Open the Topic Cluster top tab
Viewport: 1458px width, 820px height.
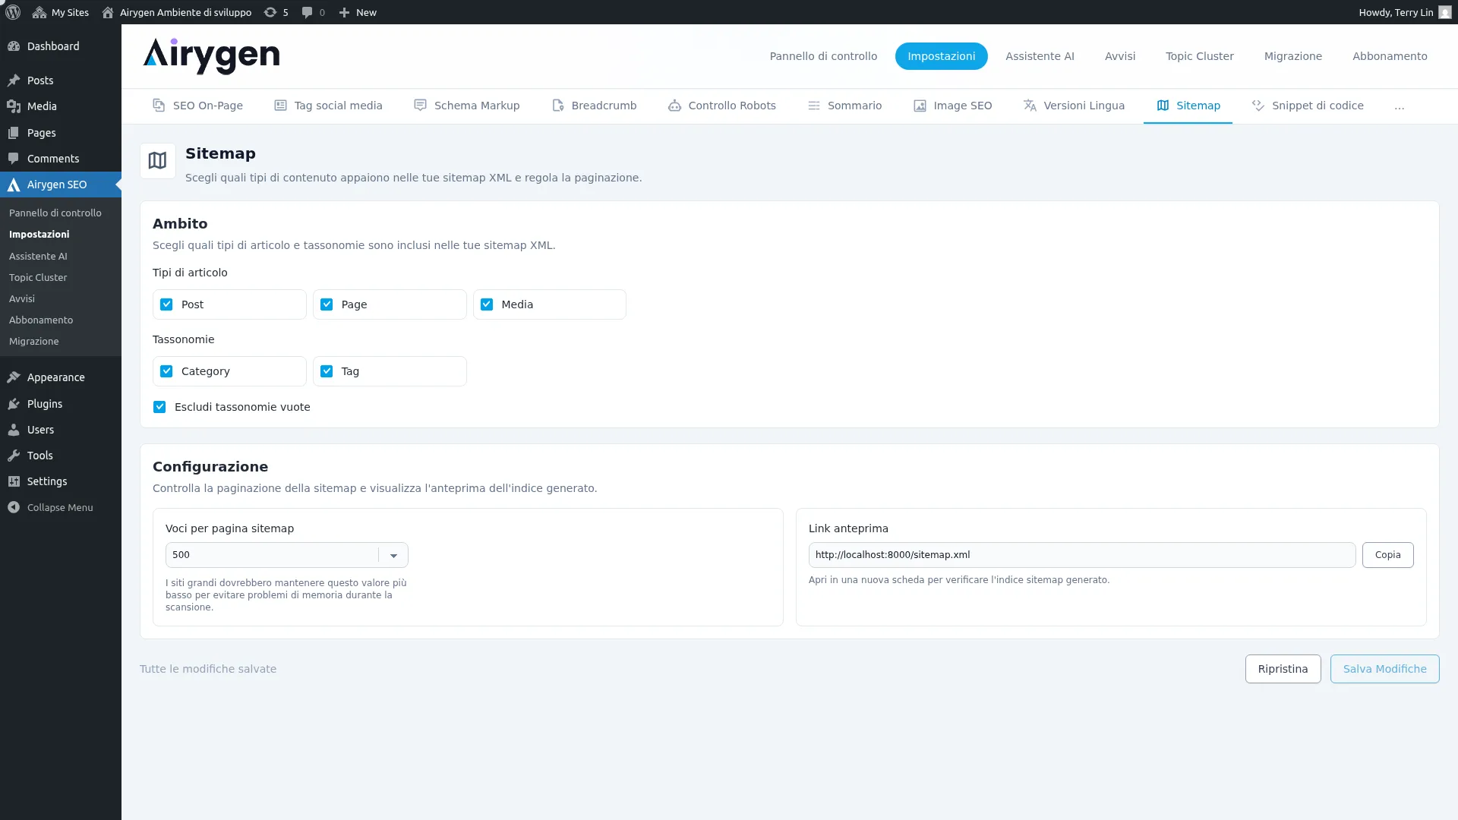[1200, 56]
